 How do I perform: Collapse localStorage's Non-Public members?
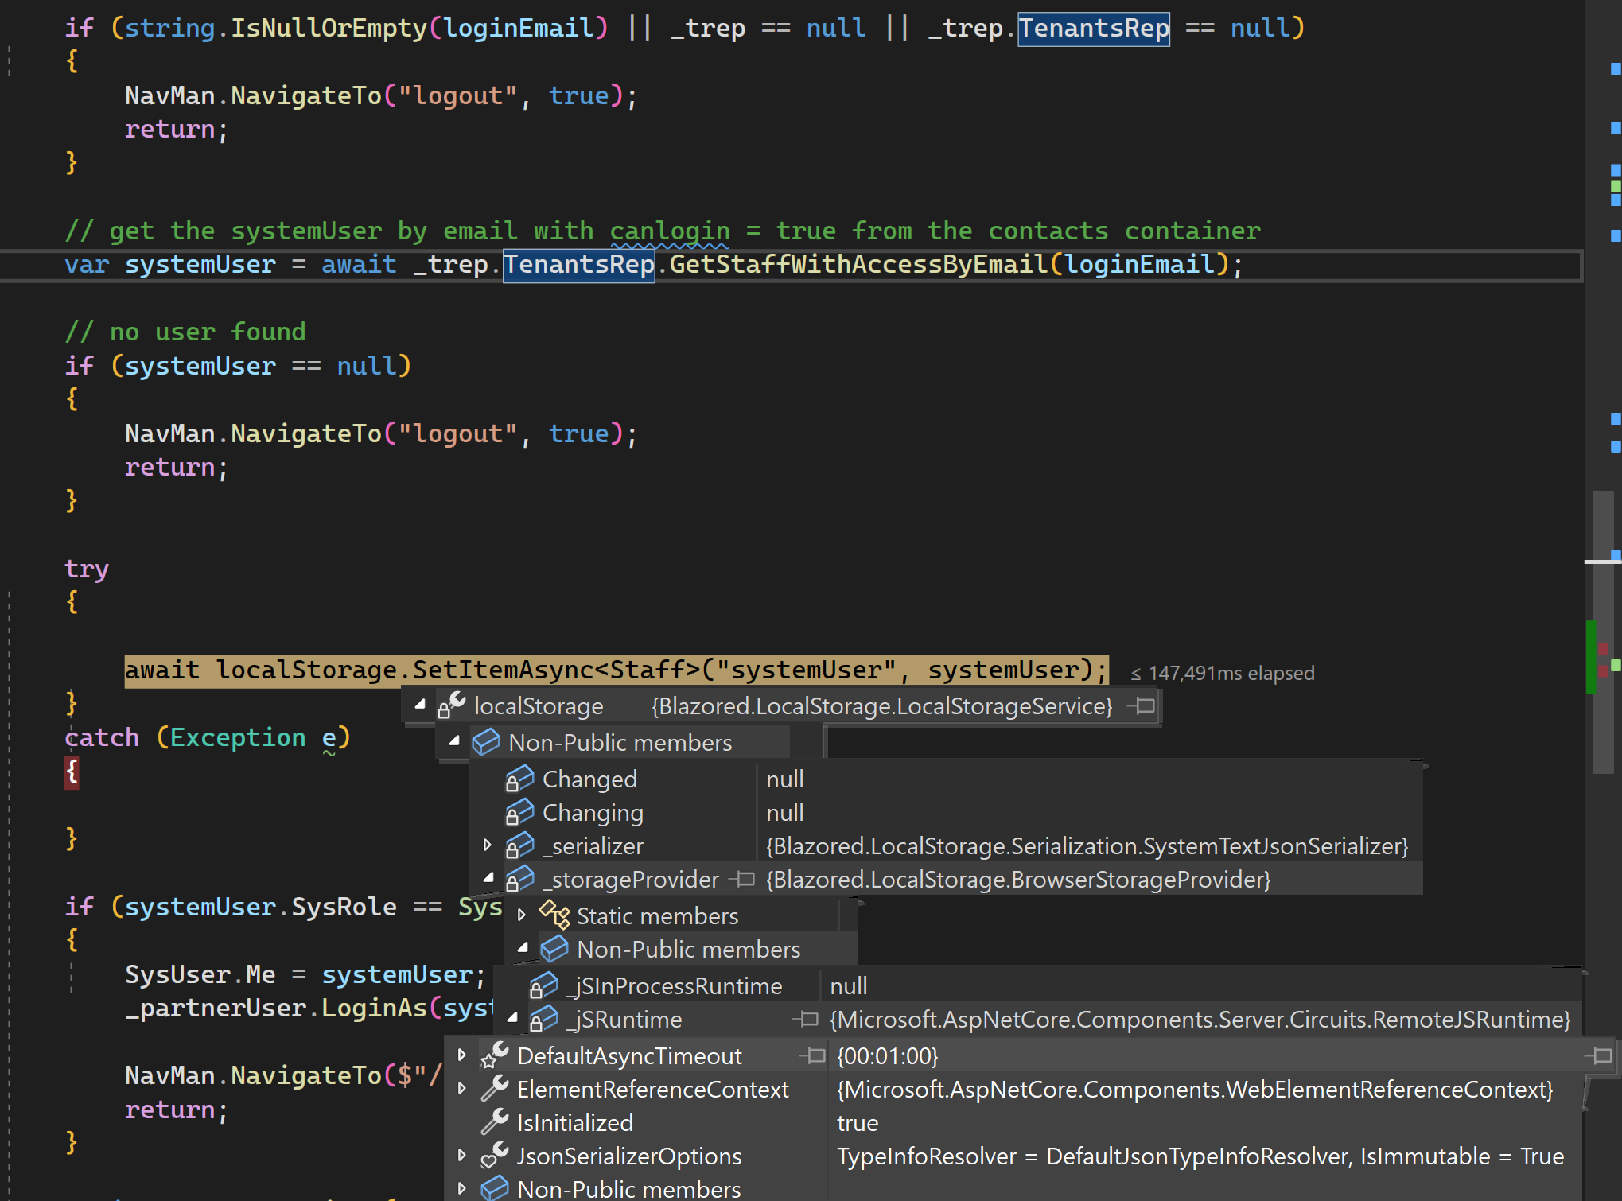pyautogui.click(x=453, y=741)
